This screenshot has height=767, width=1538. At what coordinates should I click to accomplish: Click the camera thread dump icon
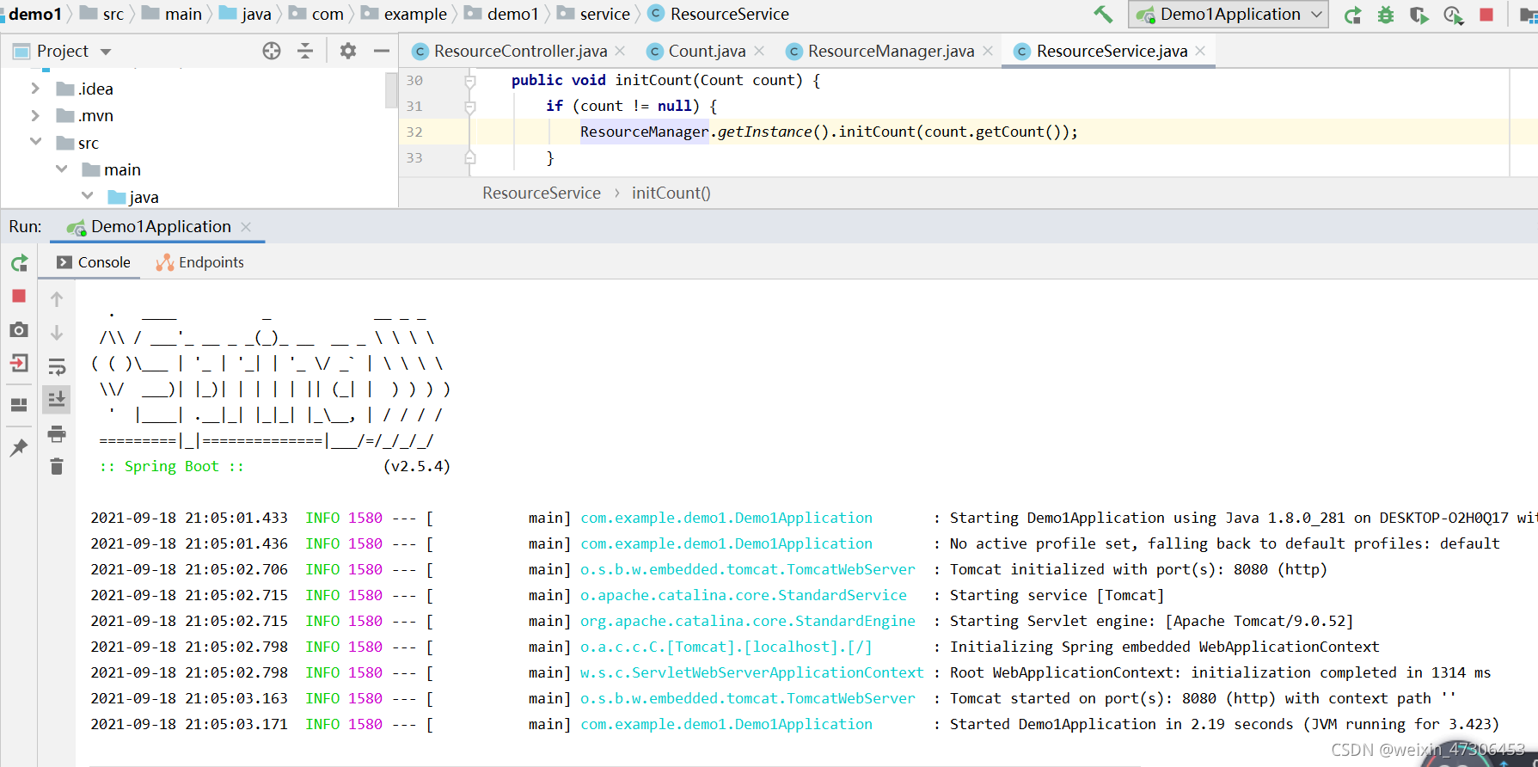19,329
